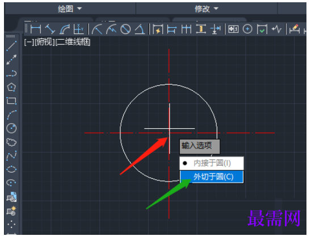Grab the dimension toolbar grip handle
The image size is (311, 236).
26,29
